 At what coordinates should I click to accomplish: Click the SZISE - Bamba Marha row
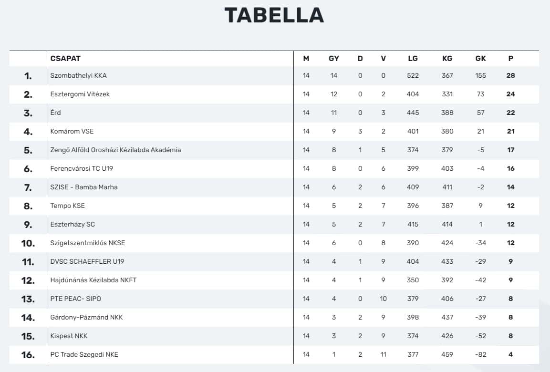coord(274,187)
